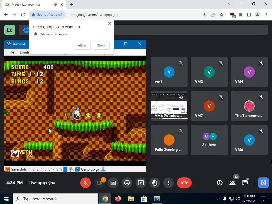Select the VM4 participant tile
This screenshot has width=272, height=204.
pos(249,72)
